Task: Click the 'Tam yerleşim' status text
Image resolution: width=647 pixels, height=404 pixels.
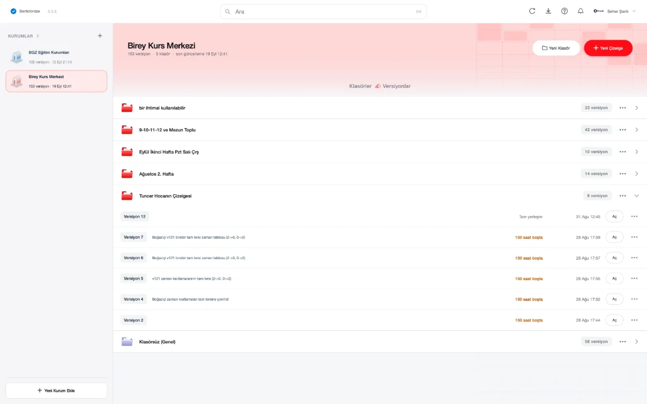Action: pyautogui.click(x=531, y=217)
